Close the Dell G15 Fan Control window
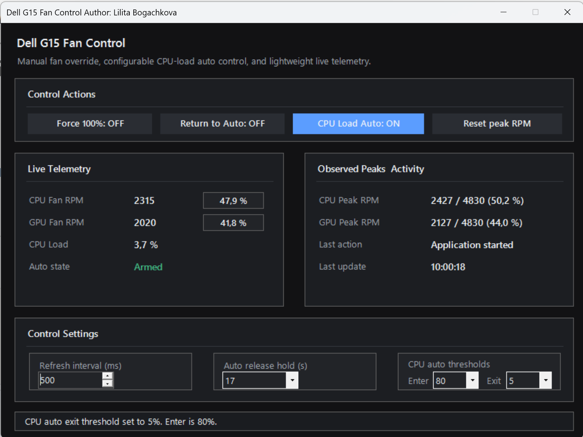 tap(567, 12)
